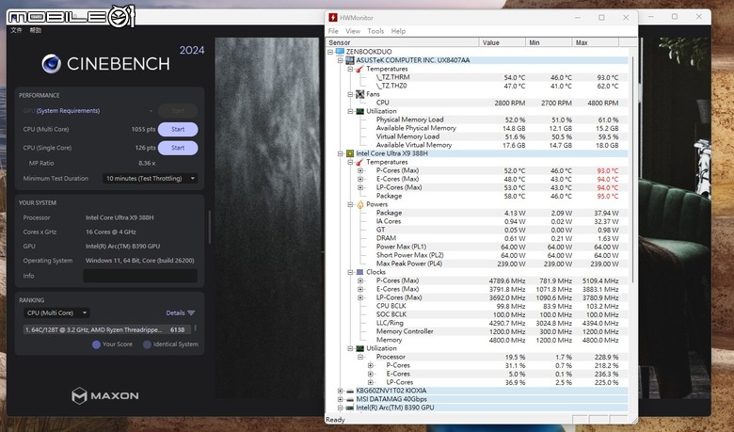Click the Clocks icon
The height and width of the screenshot is (432, 734).
coord(359,272)
